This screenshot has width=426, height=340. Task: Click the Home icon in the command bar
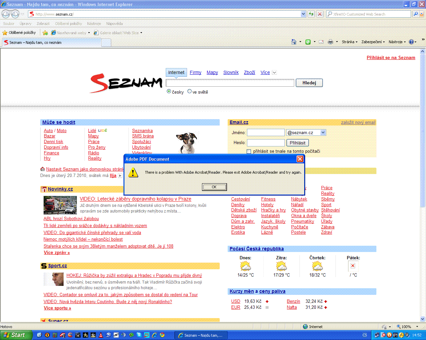coord(294,42)
